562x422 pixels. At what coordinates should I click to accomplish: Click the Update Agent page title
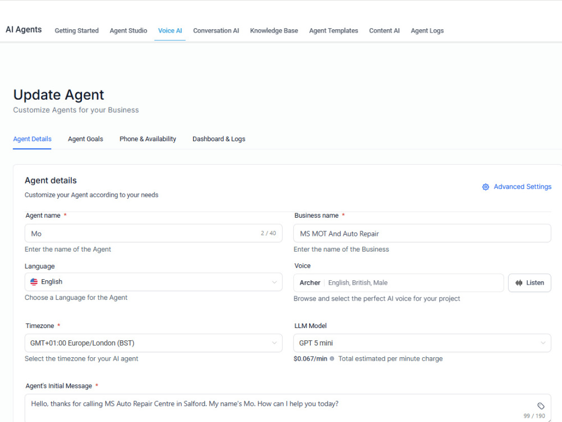coord(59,95)
